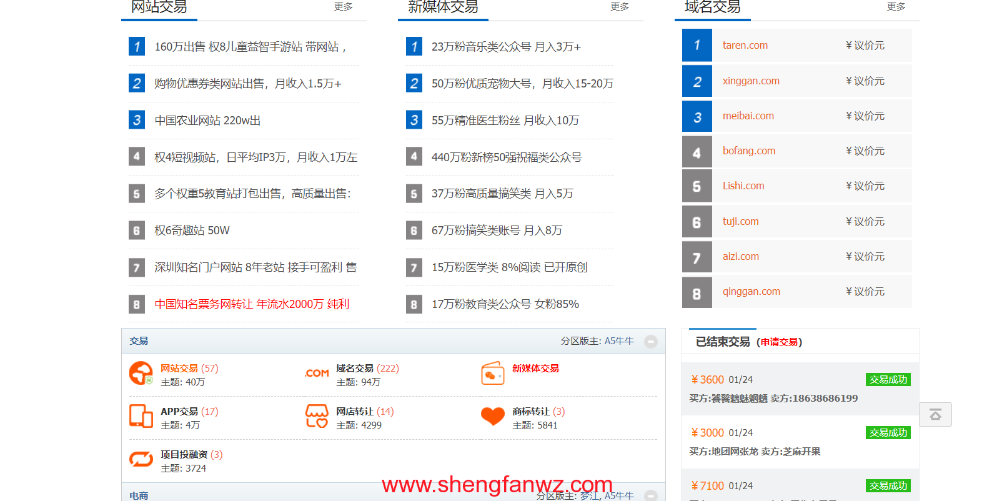Open listing 多个权重5教育站打包出售
The width and height of the screenshot is (997, 501).
[253, 194]
